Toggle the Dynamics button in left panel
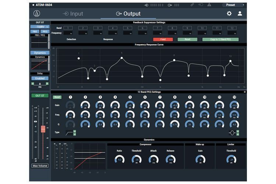Screen dimensions: 276x184 pyautogui.click(x=40, y=53)
